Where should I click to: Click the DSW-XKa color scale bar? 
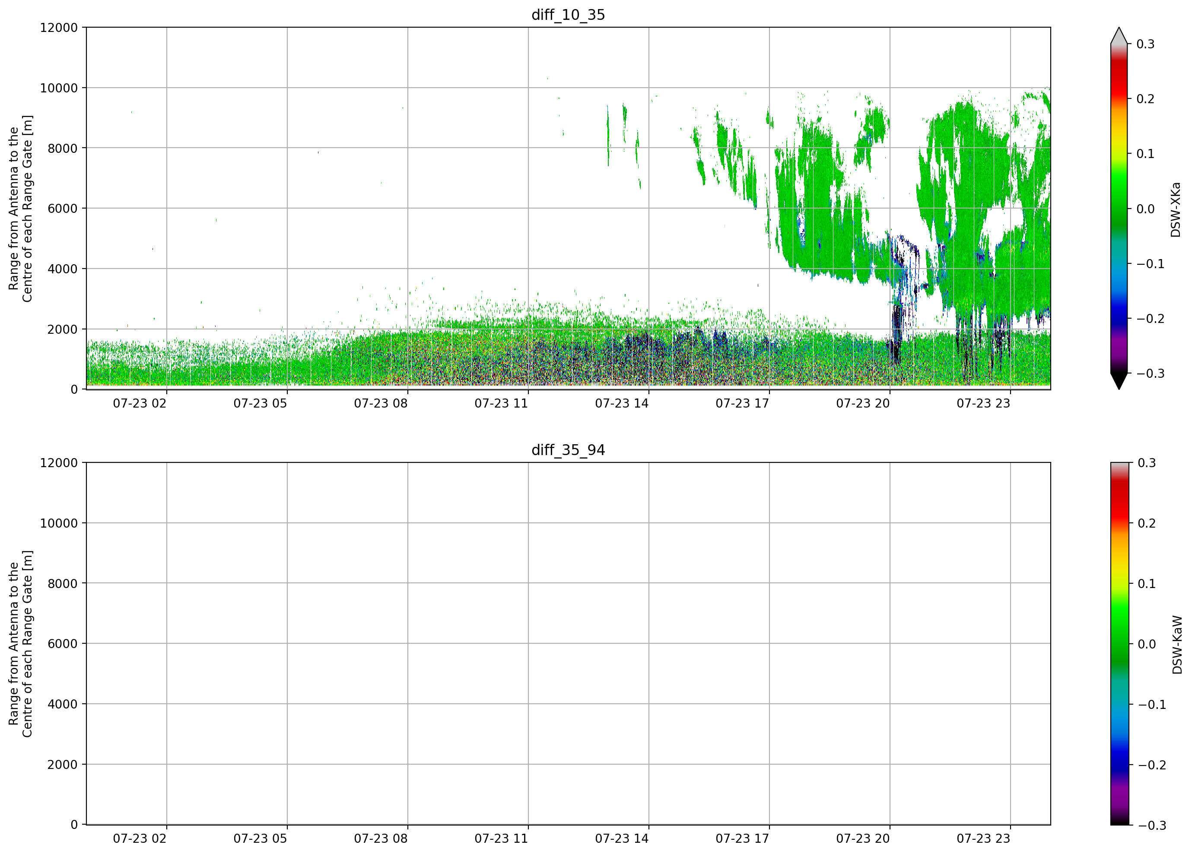pos(1119,209)
